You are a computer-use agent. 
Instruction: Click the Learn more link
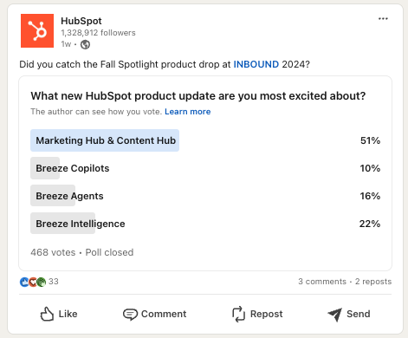(x=188, y=112)
